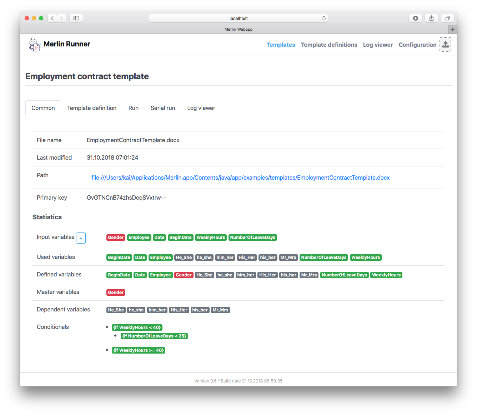Open the Downloads icon in the browser toolbar
Image resolution: width=477 pixels, height=415 pixels.
pos(415,18)
